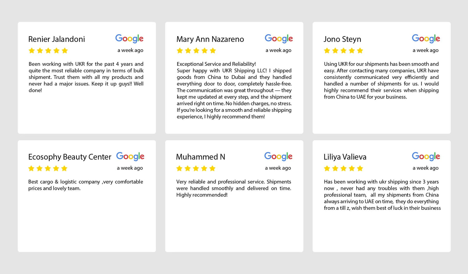The height and width of the screenshot is (274, 468).
Task: Click "a week ago" on Mary Ann Nazareno's review
Action: coord(278,50)
